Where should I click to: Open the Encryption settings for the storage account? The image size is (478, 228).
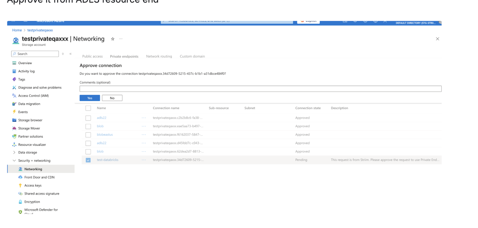(x=31, y=201)
